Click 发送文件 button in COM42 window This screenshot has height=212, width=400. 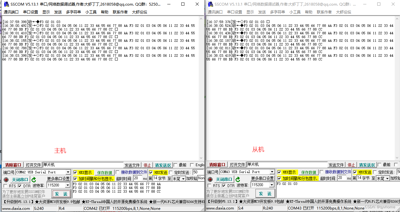pyautogui.click(x=132, y=165)
